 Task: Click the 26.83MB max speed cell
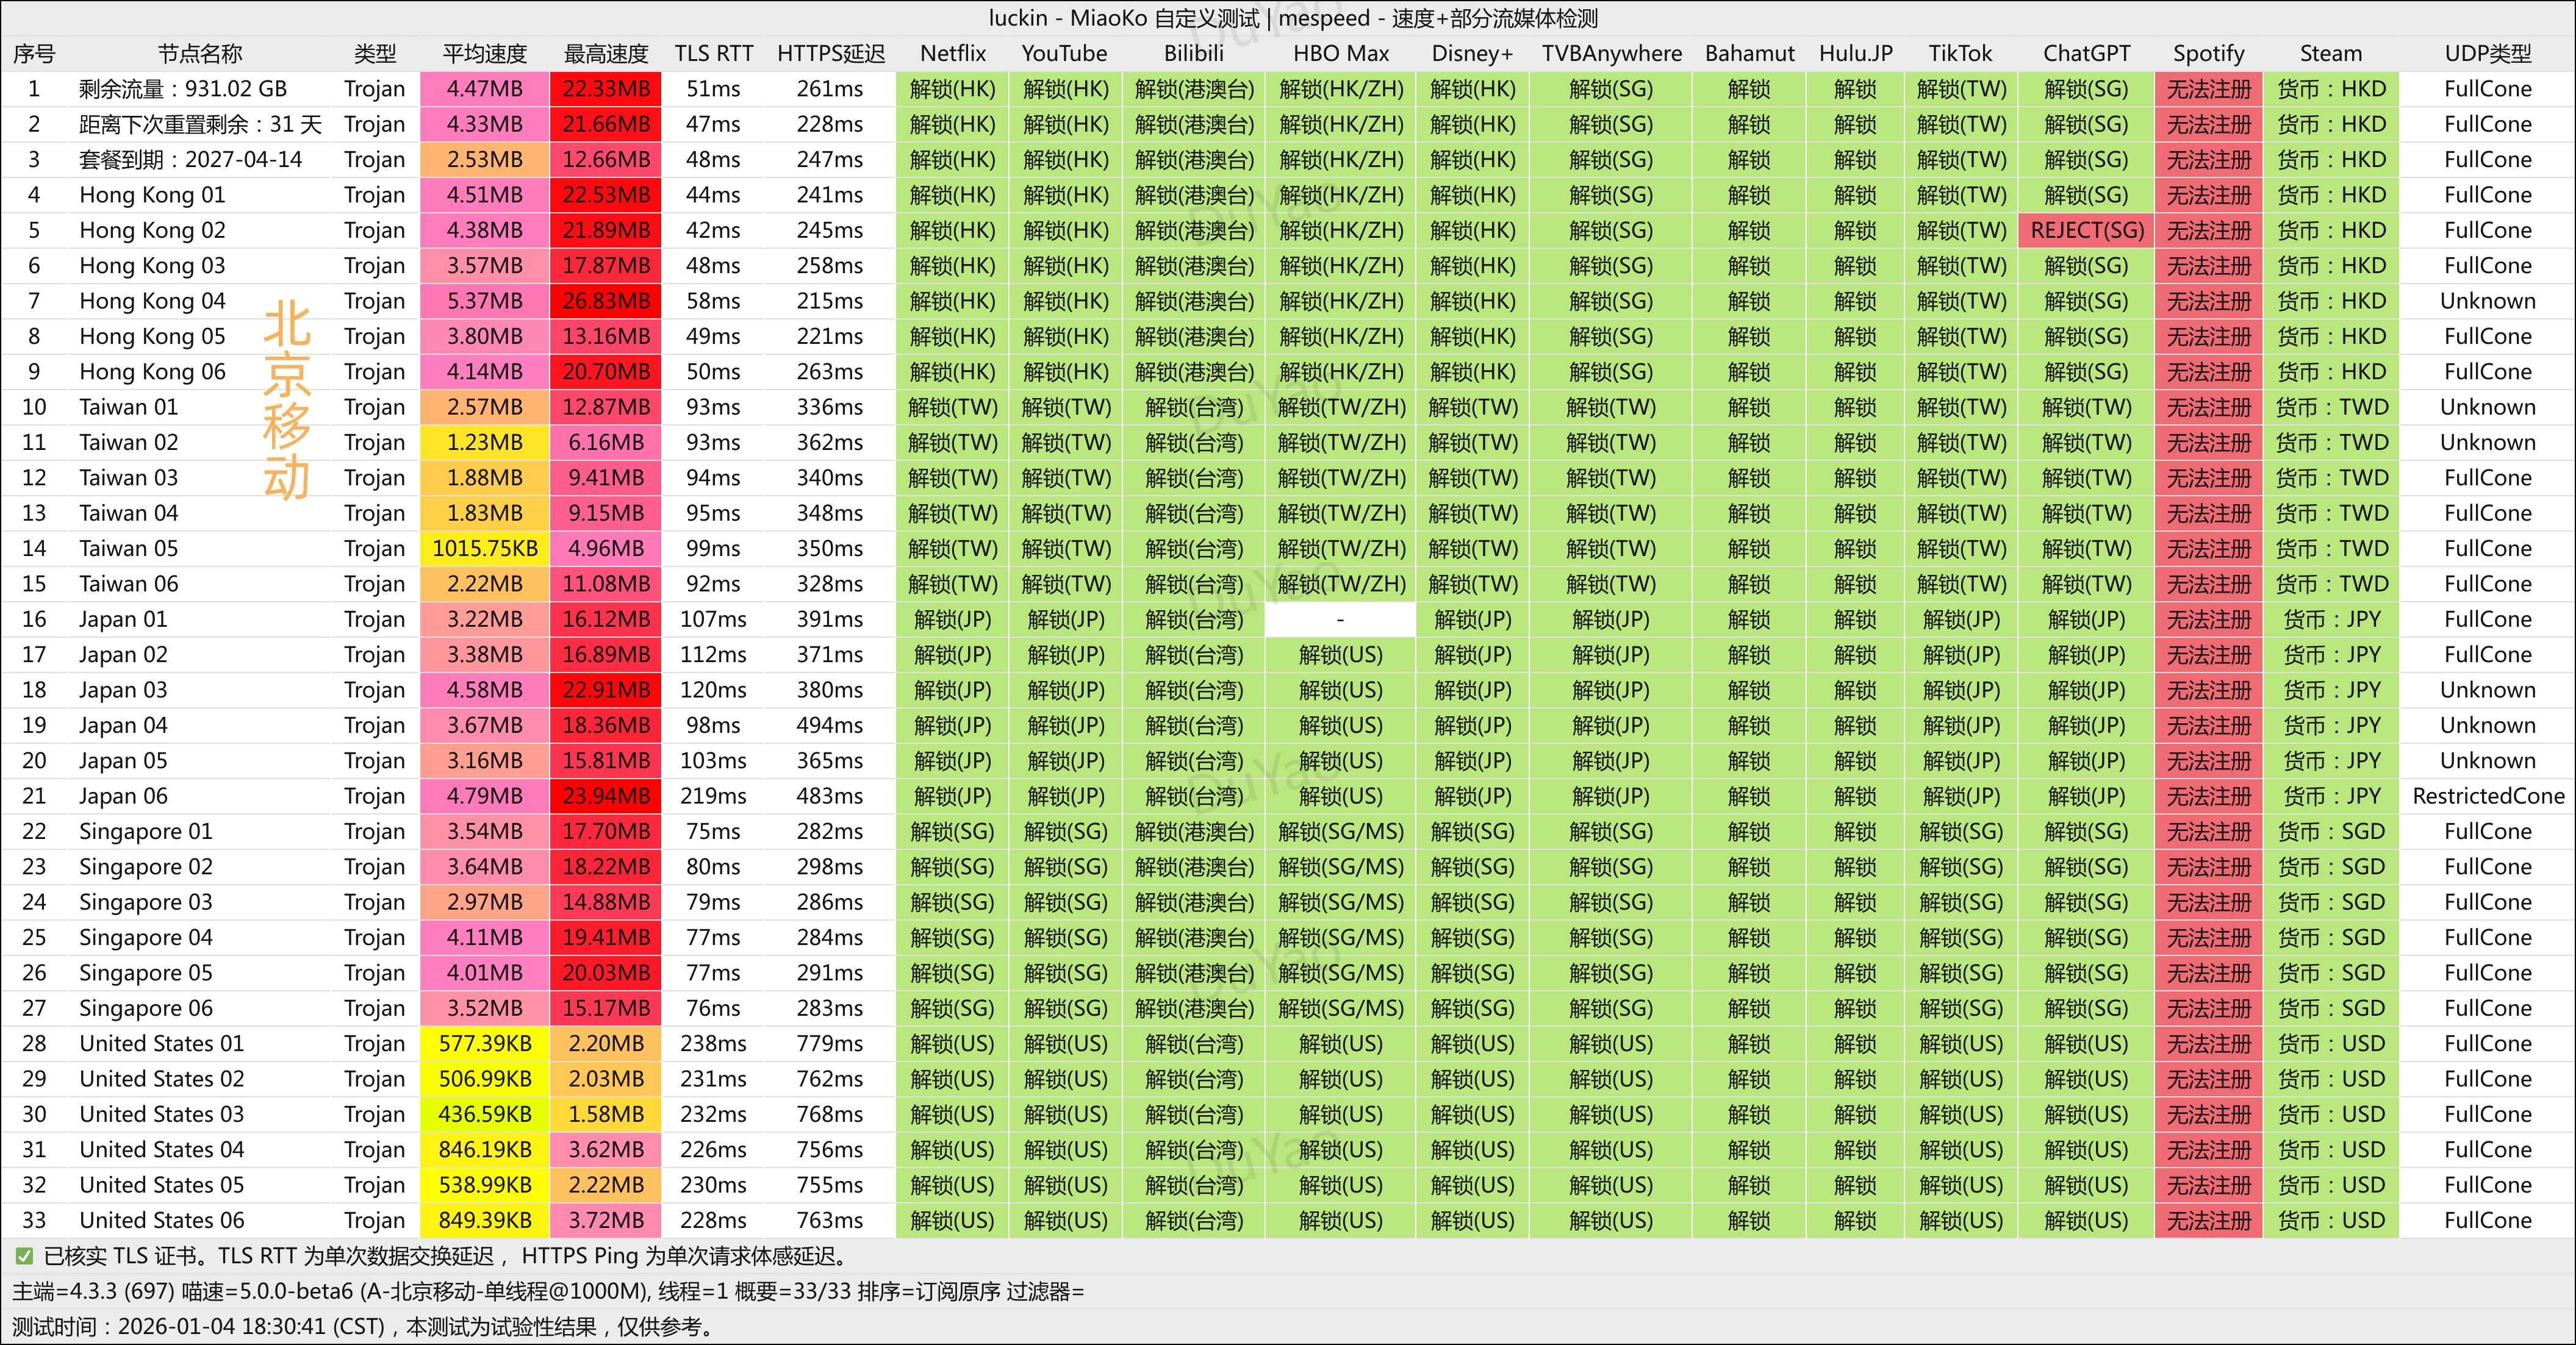(605, 301)
